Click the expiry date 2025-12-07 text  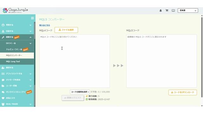pyautogui.click(x=104, y=99)
